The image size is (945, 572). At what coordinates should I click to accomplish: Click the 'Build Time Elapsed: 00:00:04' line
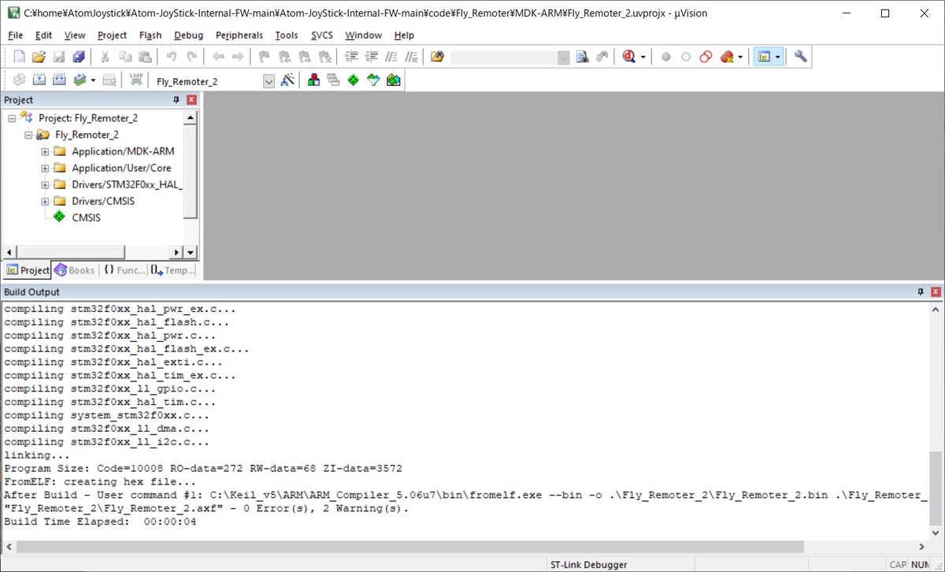100,522
